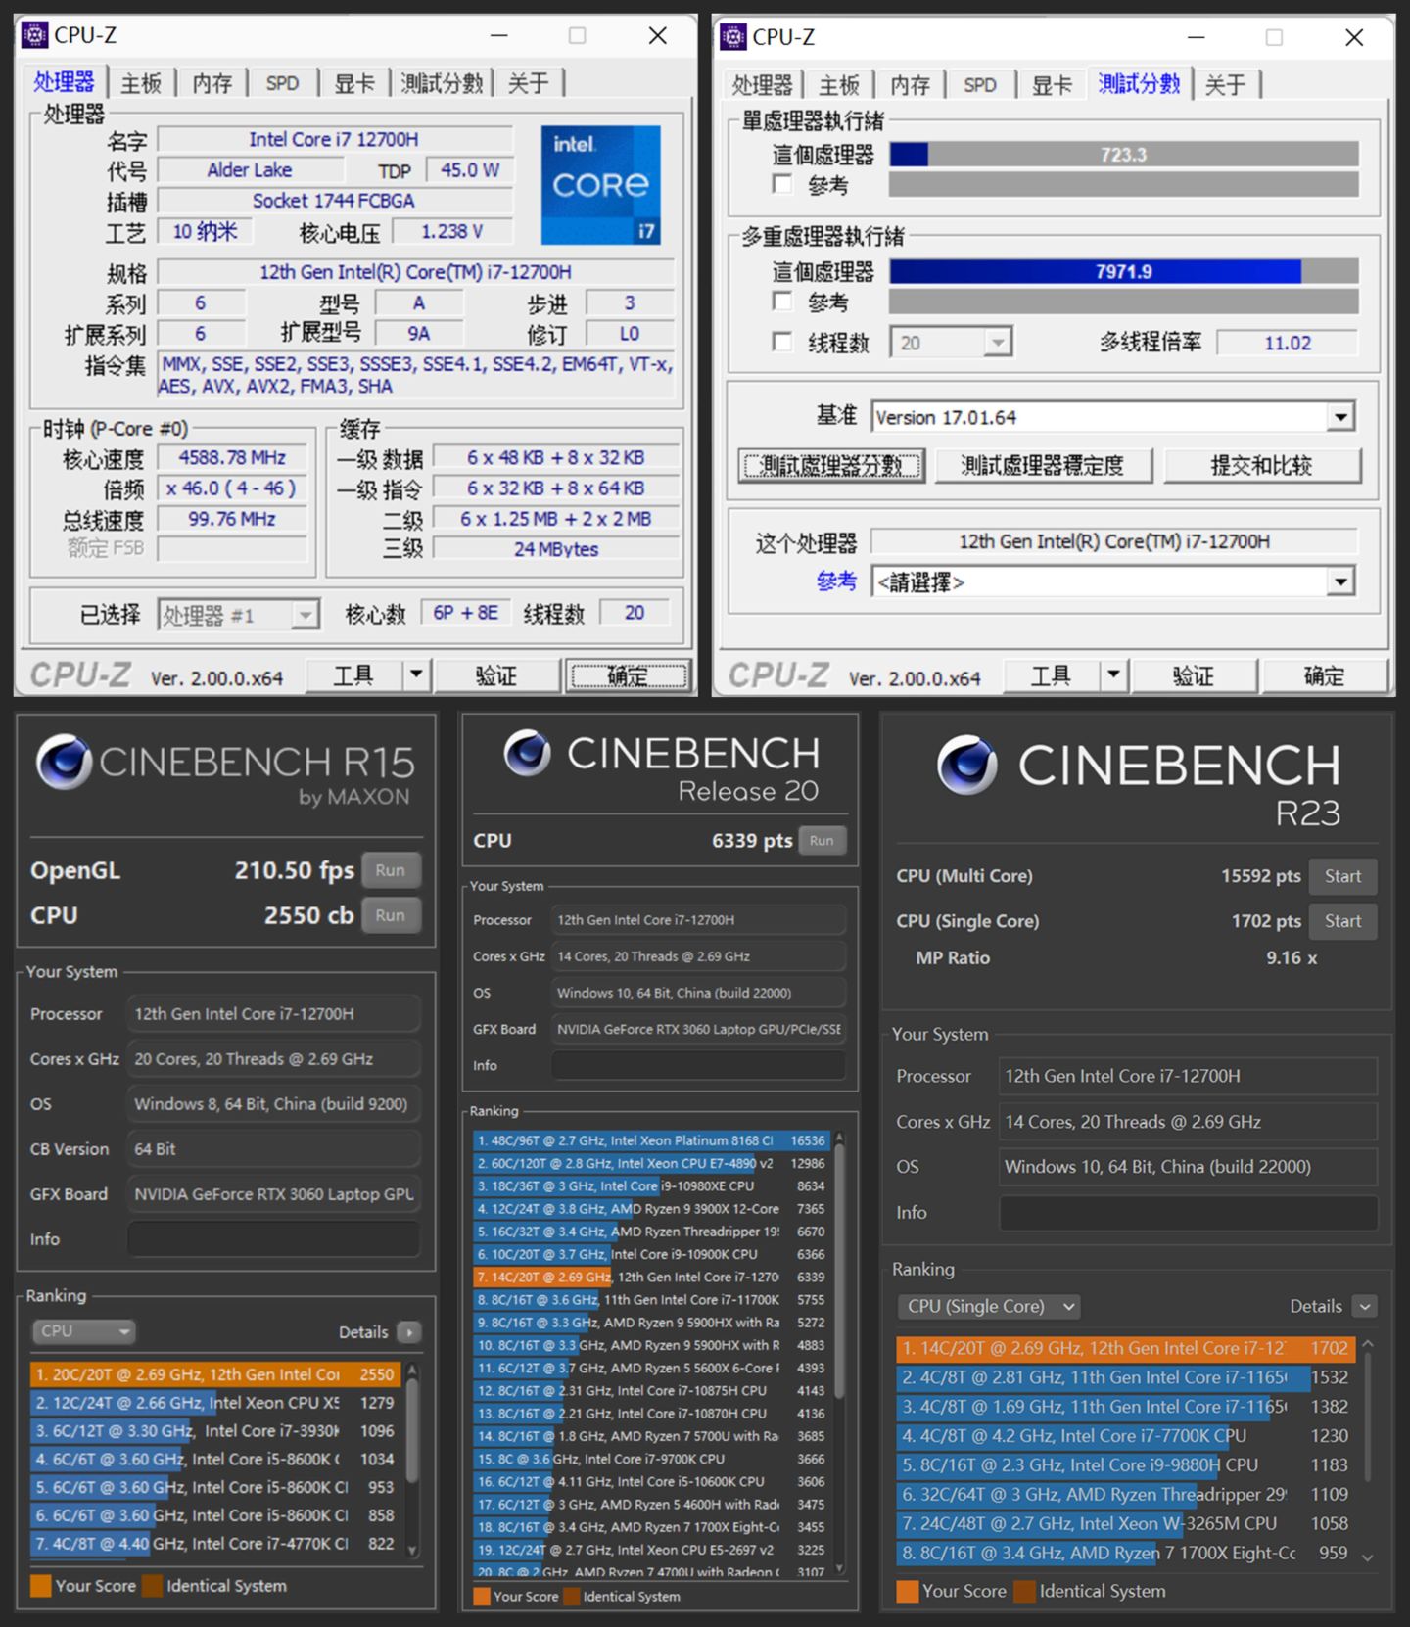The width and height of the screenshot is (1410, 1627).
Task: Click the Info input field in Cinebench R23
Action: coord(1187,1212)
